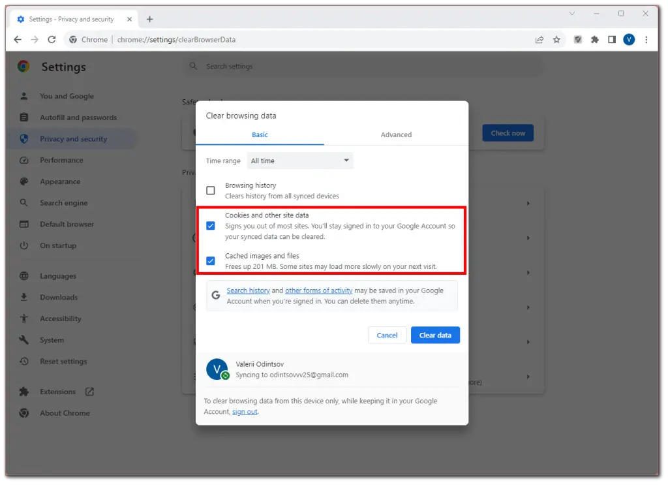668x485 pixels.
Task: Open the Performance section icon in sidebar
Action: pos(23,160)
